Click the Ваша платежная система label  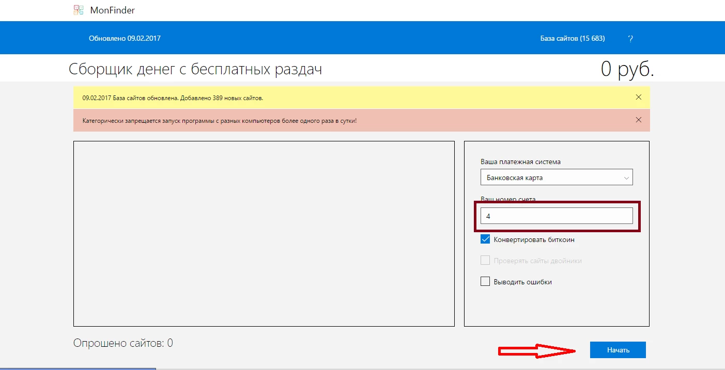pyautogui.click(x=520, y=162)
